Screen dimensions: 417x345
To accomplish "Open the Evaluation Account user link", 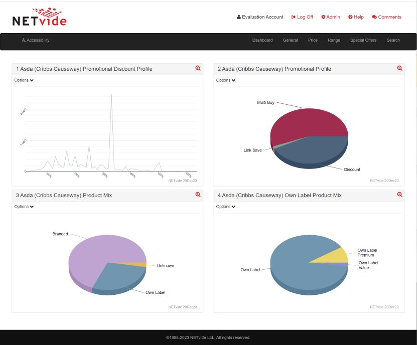I will pos(260,17).
